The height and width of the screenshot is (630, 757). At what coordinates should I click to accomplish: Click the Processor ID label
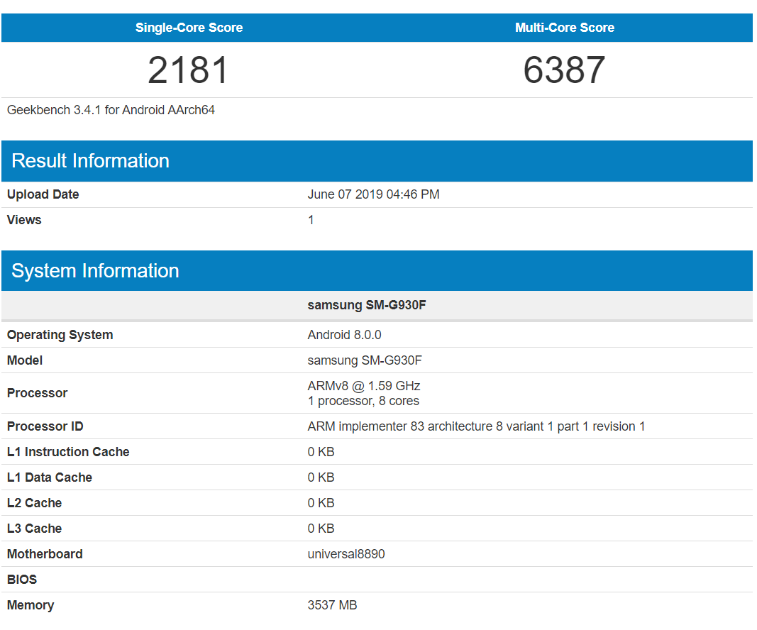[x=45, y=426]
